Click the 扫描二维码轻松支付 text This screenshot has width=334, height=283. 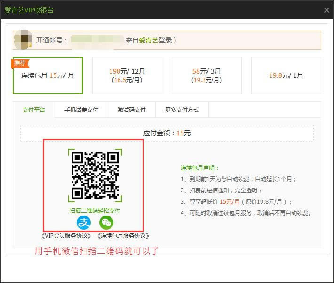click(x=95, y=211)
